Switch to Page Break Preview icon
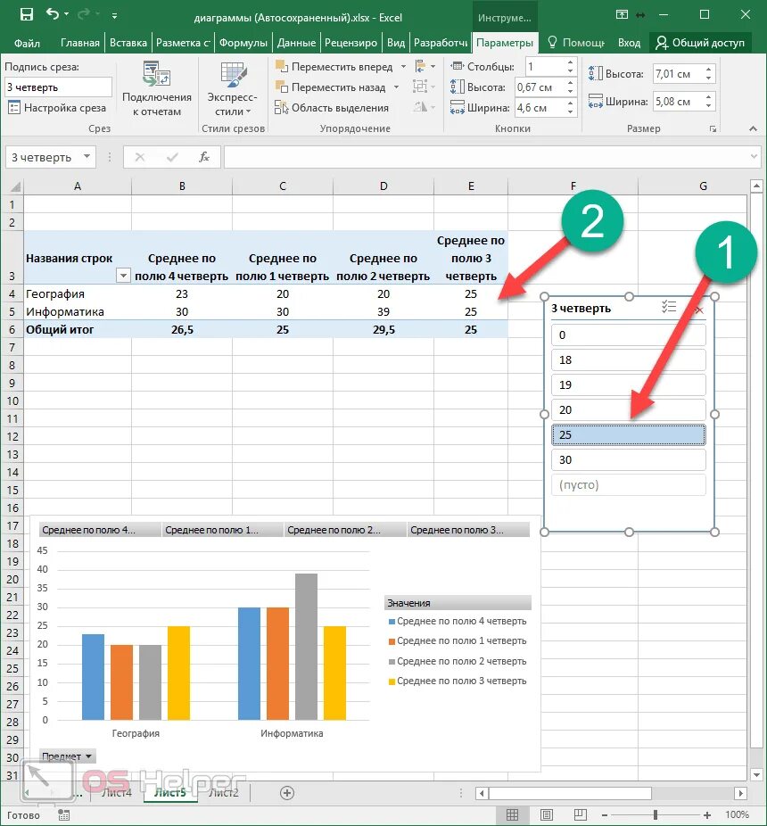This screenshot has height=826, width=767. click(581, 815)
